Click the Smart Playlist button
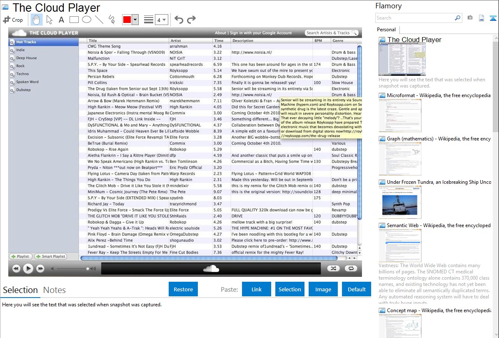 coord(50,256)
